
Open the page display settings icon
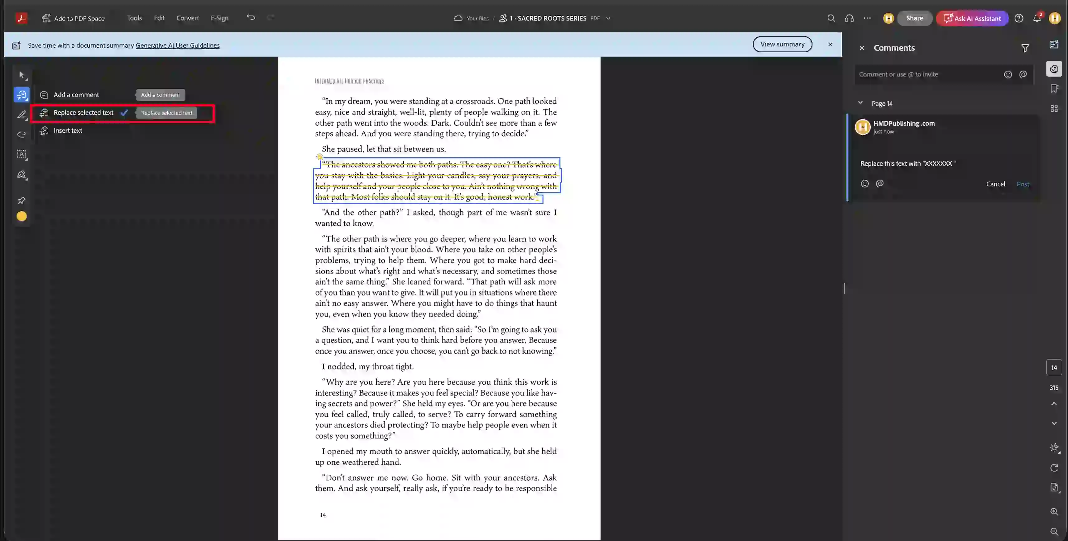click(x=1054, y=487)
